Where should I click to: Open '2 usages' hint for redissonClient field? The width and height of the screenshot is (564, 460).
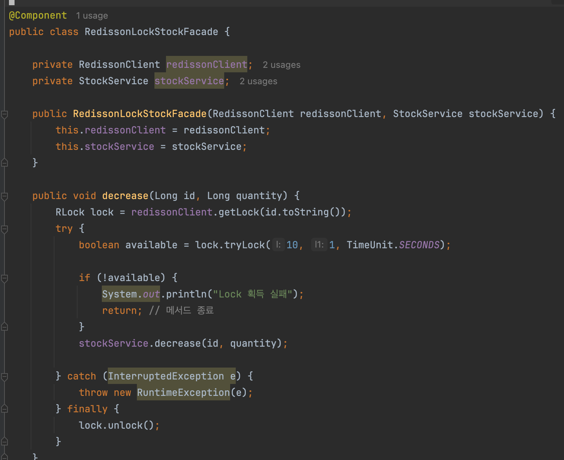click(x=281, y=65)
